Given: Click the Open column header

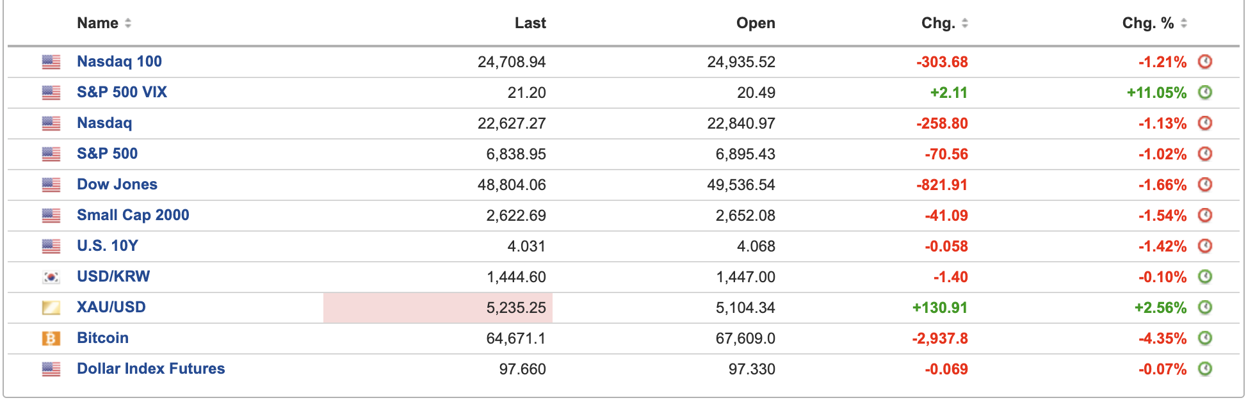Looking at the screenshot, I should coord(756,23).
